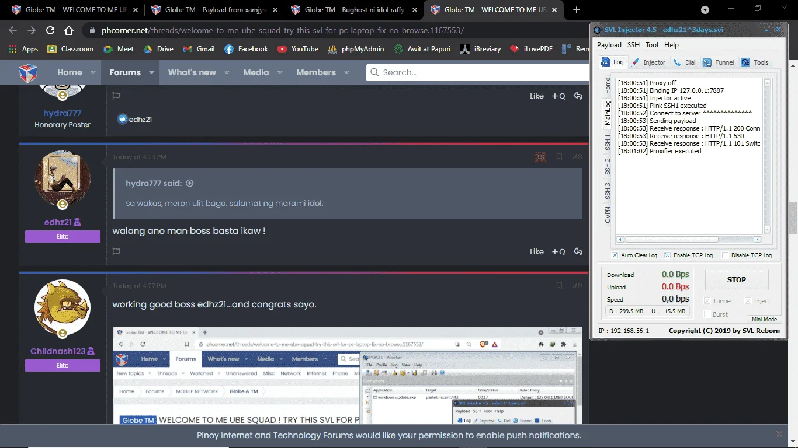Click reply arrow on edhz21's post
Image resolution: width=798 pixels, height=448 pixels.
tap(578, 252)
